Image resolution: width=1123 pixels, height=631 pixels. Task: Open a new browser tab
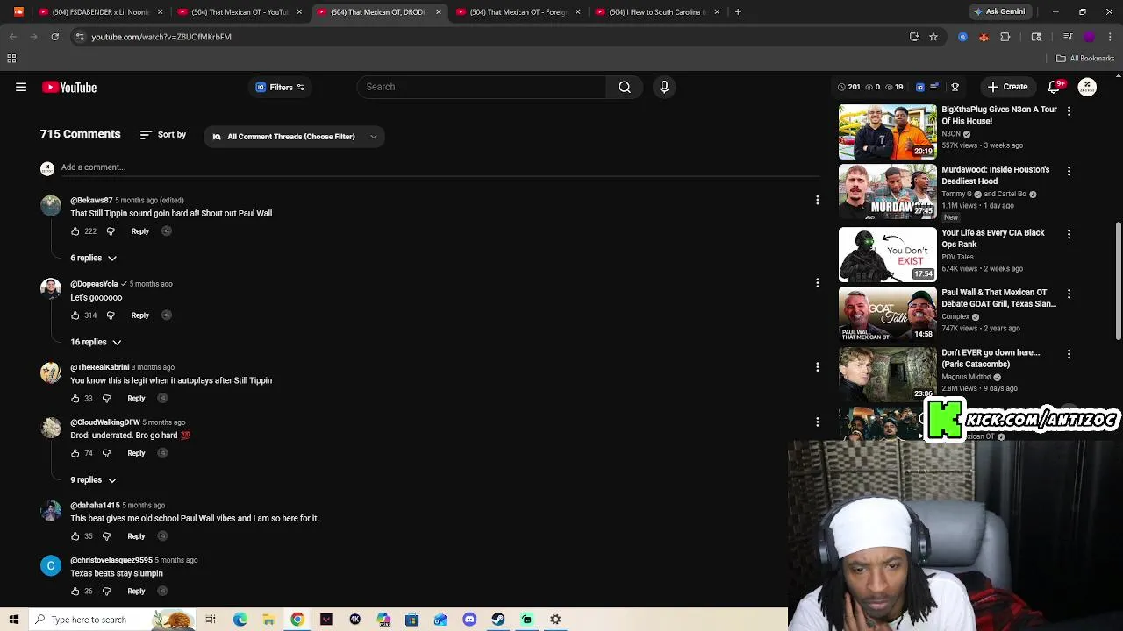tap(738, 12)
